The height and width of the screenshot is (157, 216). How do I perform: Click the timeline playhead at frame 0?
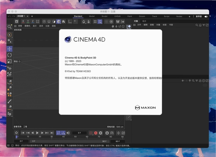click(17, 137)
